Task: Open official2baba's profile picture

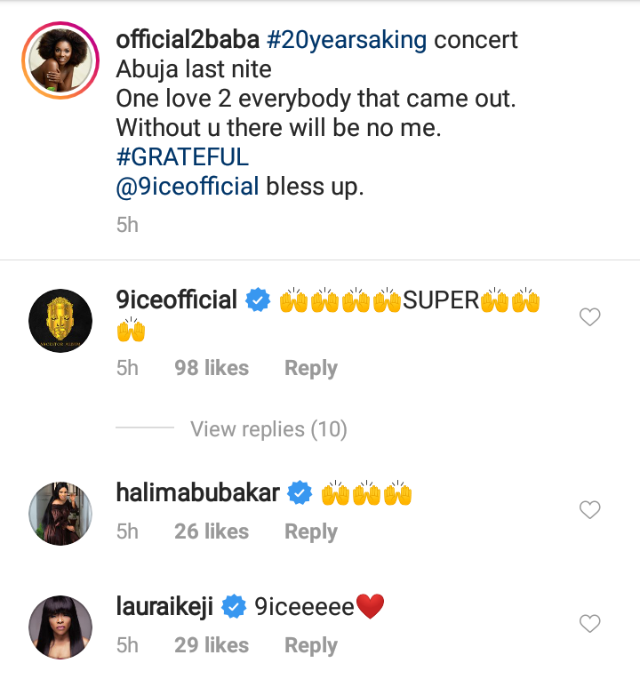Action: [60, 61]
